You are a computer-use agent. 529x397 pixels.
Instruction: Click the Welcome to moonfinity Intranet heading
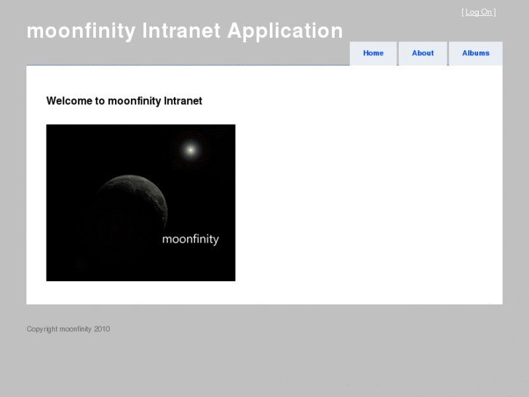(124, 101)
